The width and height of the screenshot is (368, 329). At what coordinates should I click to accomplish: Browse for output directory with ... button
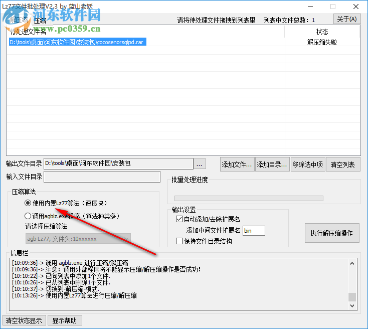tap(200, 164)
